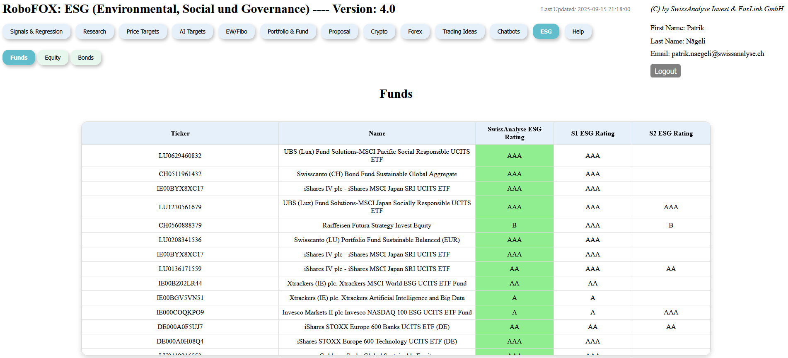The height and width of the screenshot is (358, 788).
Task: Switch to the Equity sub-tab
Action: [53, 58]
